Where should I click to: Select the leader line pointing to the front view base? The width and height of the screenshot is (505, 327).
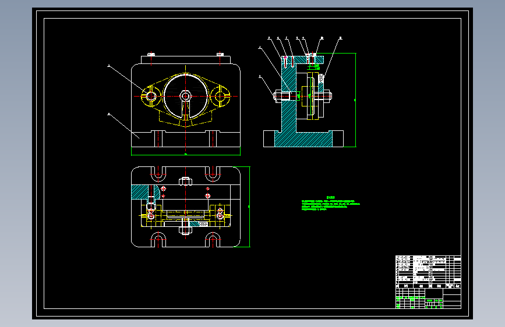(x=123, y=126)
